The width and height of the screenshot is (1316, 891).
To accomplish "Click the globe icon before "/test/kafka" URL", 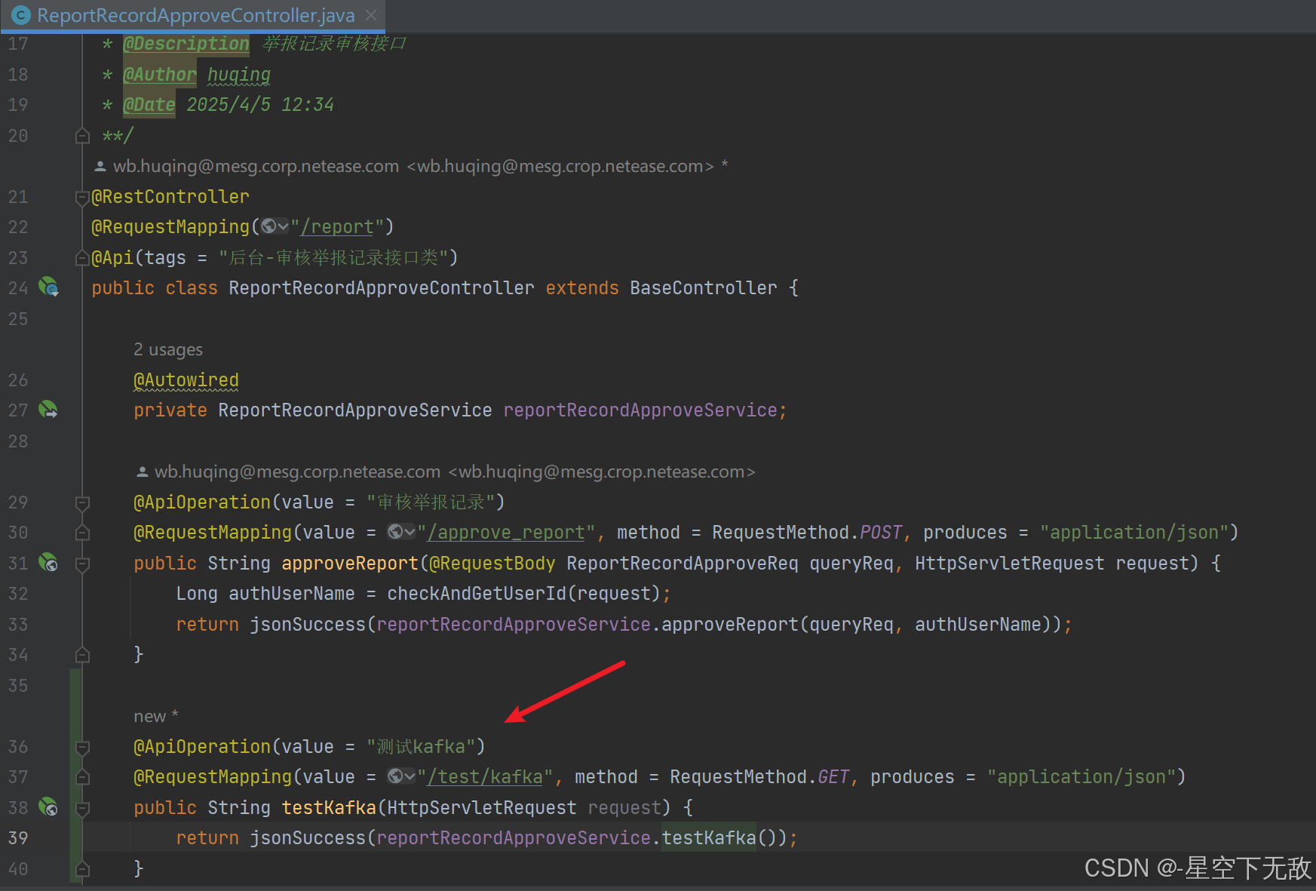I will coord(396,776).
